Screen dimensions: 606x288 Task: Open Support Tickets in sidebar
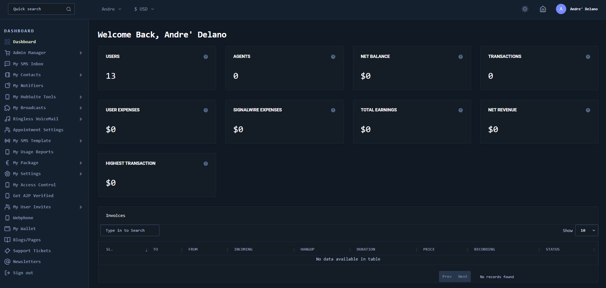click(32, 251)
